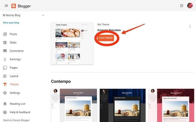The width and height of the screenshot is (196, 122).
Task: Go to the Stats section
Action: click(x=13, y=43)
